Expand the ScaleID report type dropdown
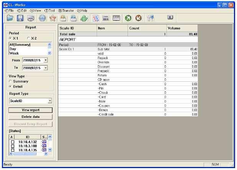The image size is (237, 170). (x=50, y=101)
